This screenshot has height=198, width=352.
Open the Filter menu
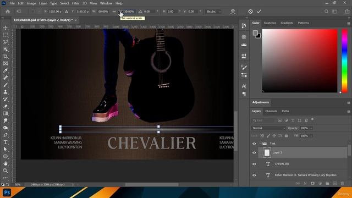click(x=76, y=3)
